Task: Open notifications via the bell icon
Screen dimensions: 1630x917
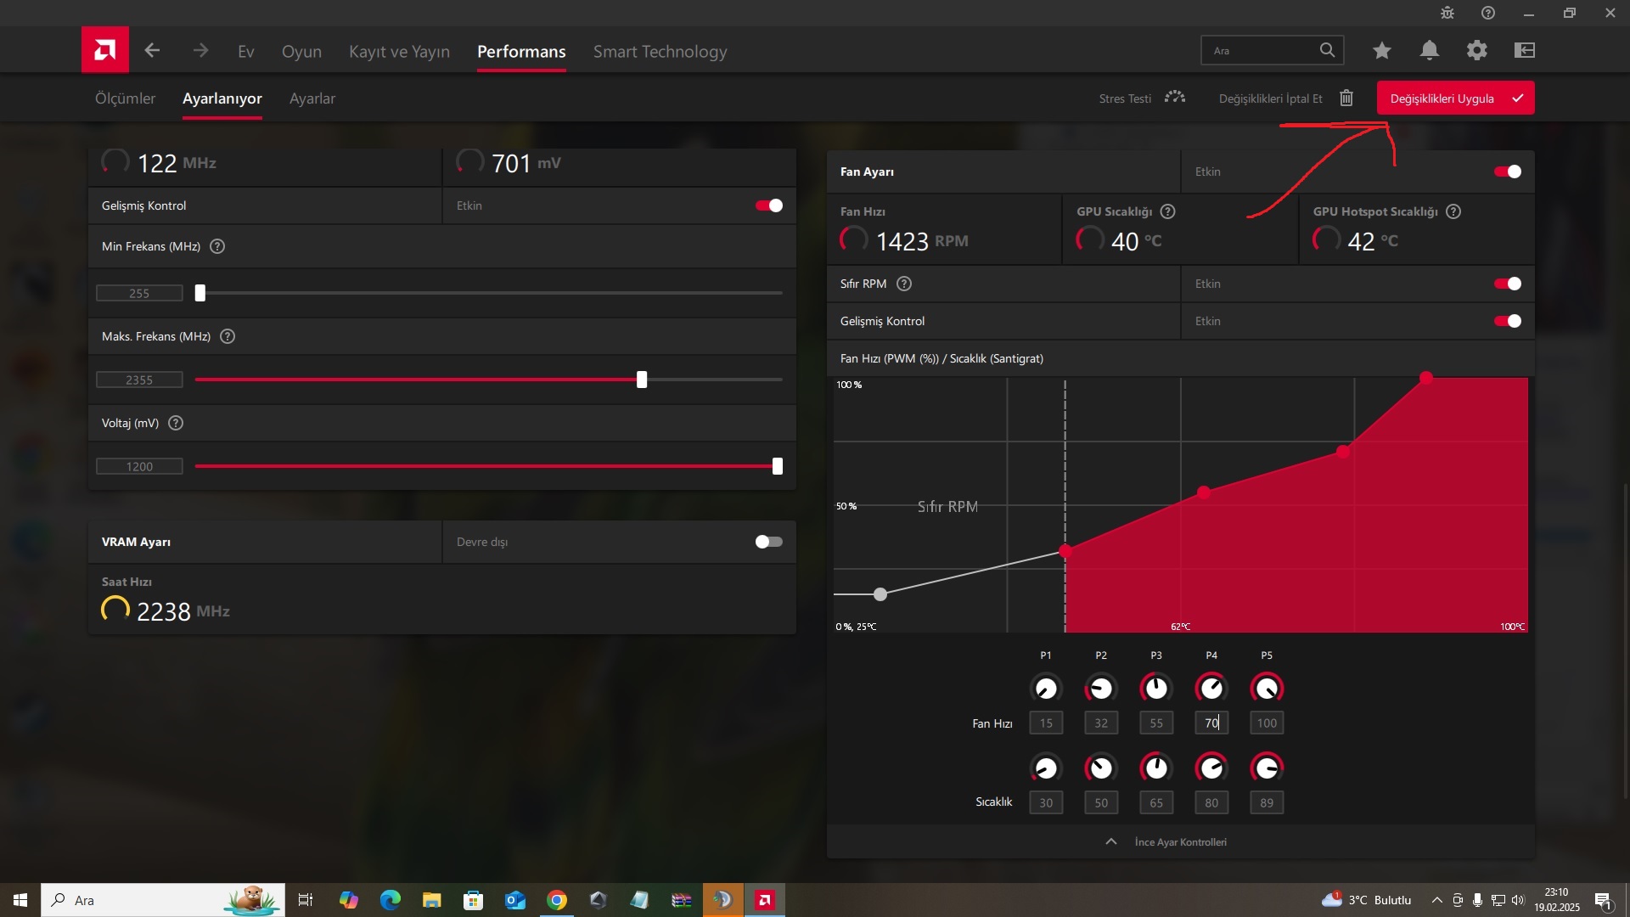Action: [x=1429, y=51]
